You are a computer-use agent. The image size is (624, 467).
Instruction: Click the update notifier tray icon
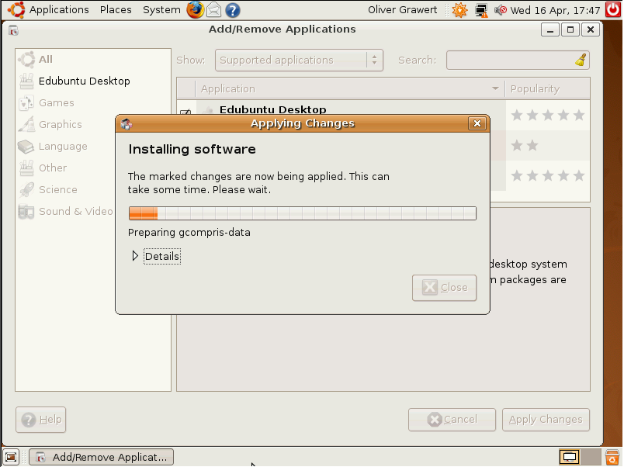[459, 10]
